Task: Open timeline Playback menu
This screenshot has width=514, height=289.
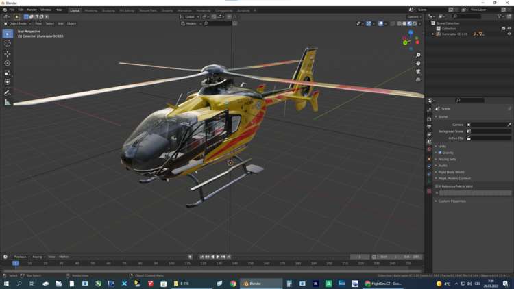Action: [x=22, y=257]
